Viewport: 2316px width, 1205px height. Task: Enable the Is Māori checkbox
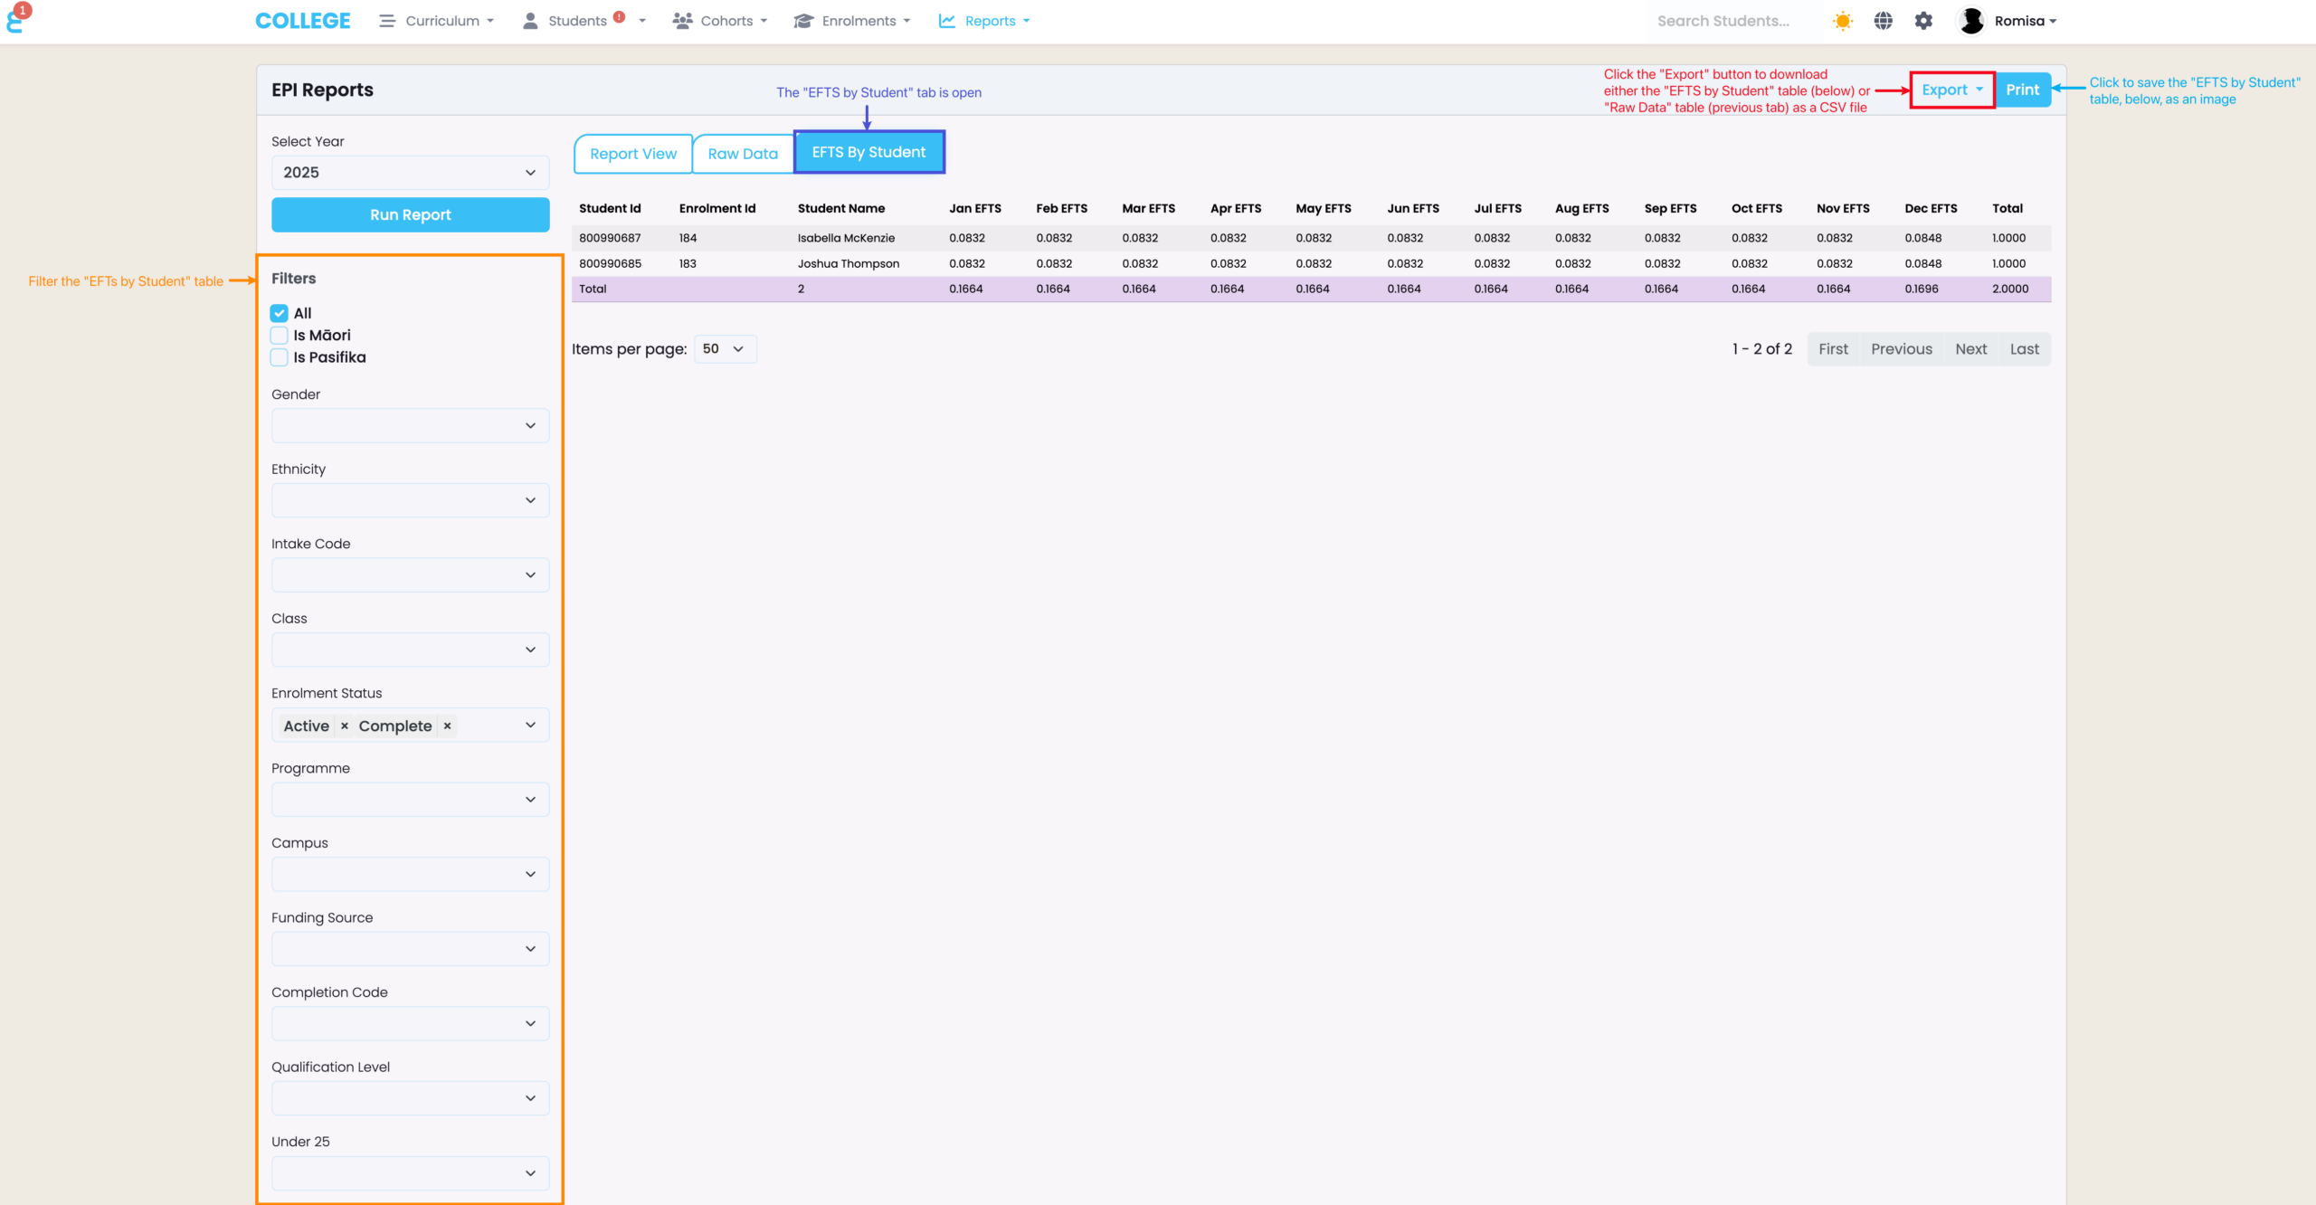pyautogui.click(x=280, y=336)
